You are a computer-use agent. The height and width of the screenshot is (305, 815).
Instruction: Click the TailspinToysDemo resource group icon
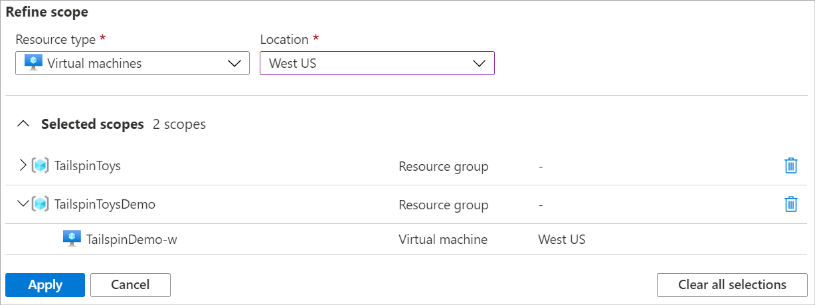click(x=41, y=205)
